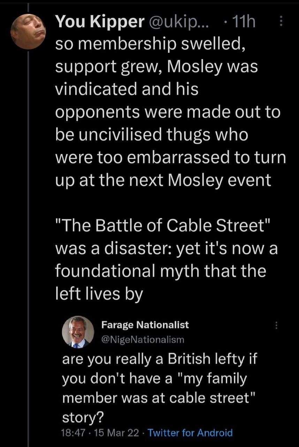Image resolution: width=299 pixels, height=447 pixels.
Task: Click the Twitter for Android source link
Action: (x=190, y=433)
